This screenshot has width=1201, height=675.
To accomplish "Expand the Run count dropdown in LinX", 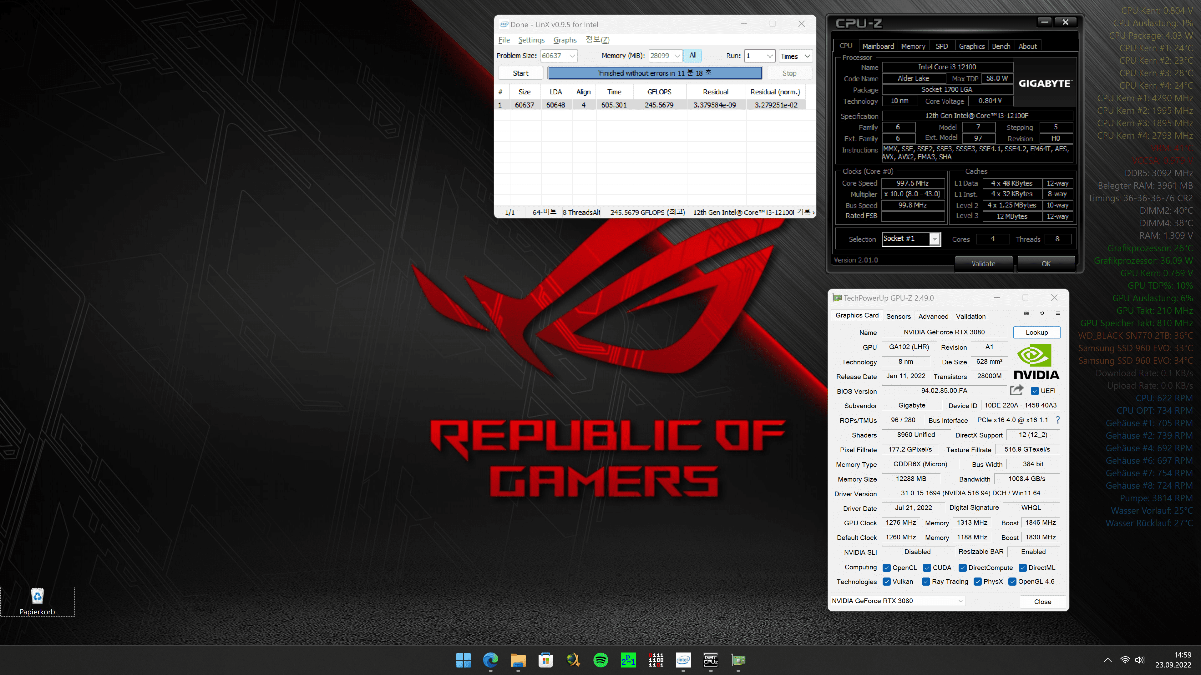I will (770, 56).
